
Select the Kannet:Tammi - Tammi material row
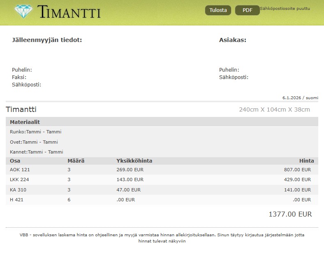point(36,152)
